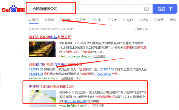Open camera image search icon
The width and height of the screenshot is (179, 110).
point(146,9)
